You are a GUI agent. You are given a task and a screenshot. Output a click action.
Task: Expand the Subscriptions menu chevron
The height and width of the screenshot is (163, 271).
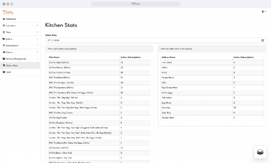tap(38, 45)
